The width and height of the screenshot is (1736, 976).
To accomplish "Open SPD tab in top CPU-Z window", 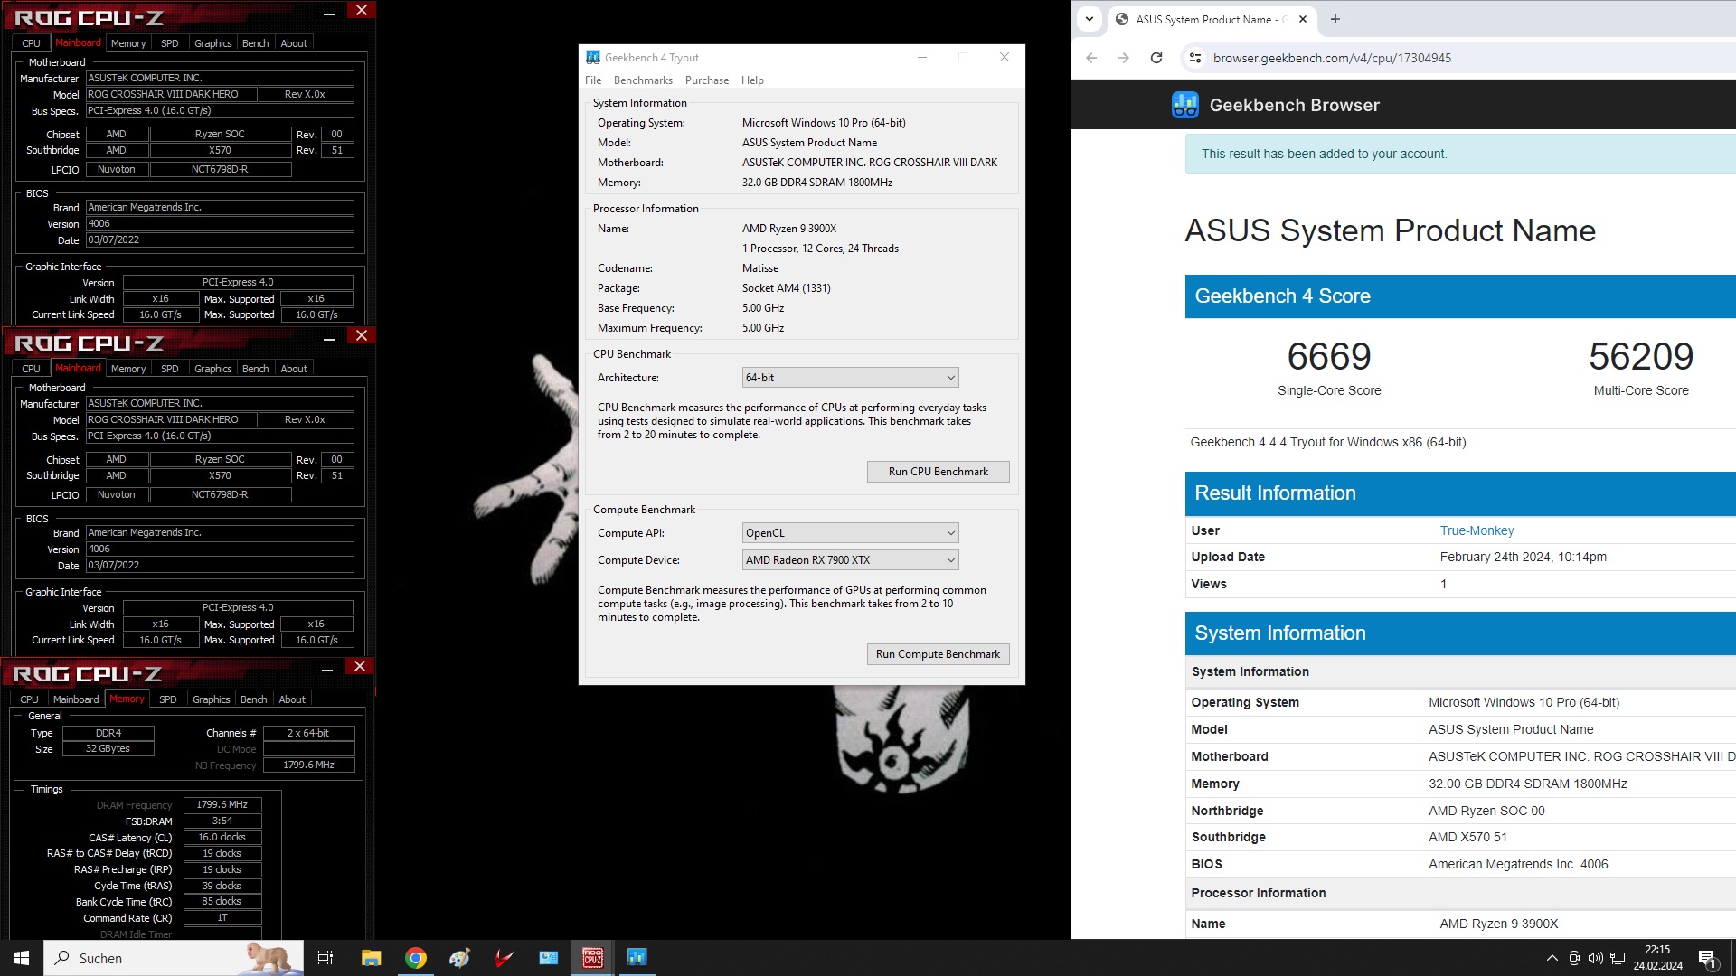I will (170, 43).
